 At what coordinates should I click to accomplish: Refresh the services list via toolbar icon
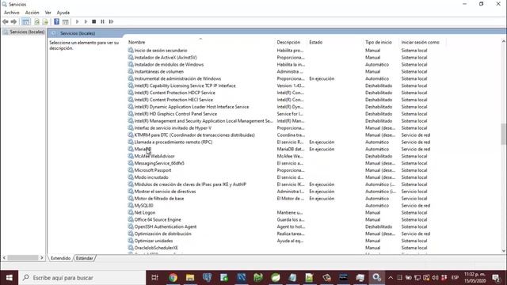(x=37, y=21)
